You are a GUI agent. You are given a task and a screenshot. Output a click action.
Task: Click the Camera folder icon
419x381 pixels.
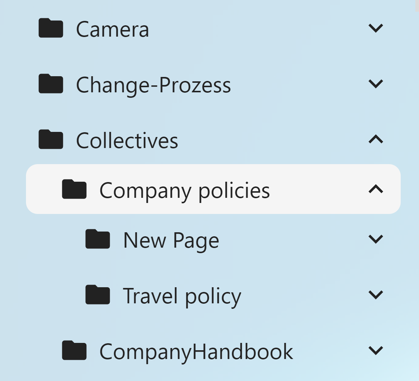[51, 28]
